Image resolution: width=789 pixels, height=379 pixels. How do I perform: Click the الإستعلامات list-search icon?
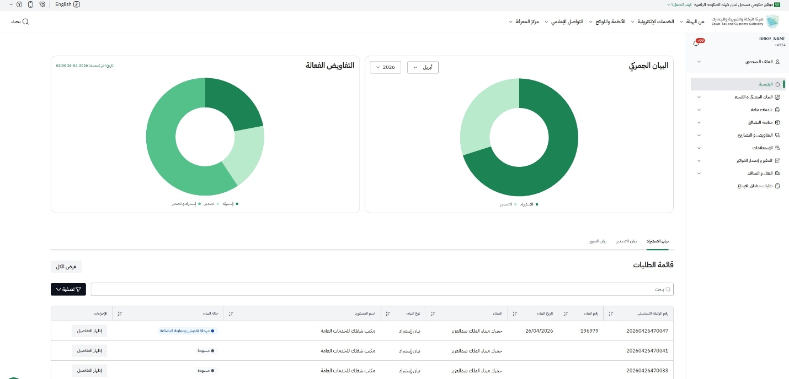pos(777,148)
